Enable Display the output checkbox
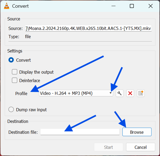 click(x=15, y=72)
